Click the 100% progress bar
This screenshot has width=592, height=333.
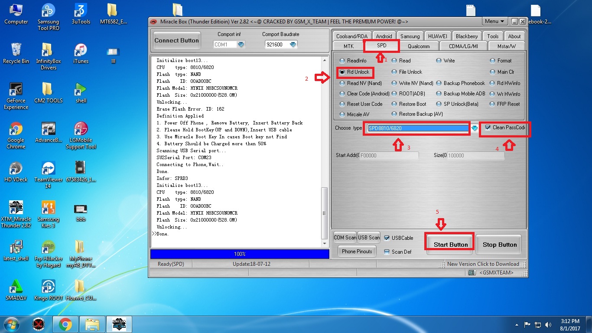tap(240, 254)
